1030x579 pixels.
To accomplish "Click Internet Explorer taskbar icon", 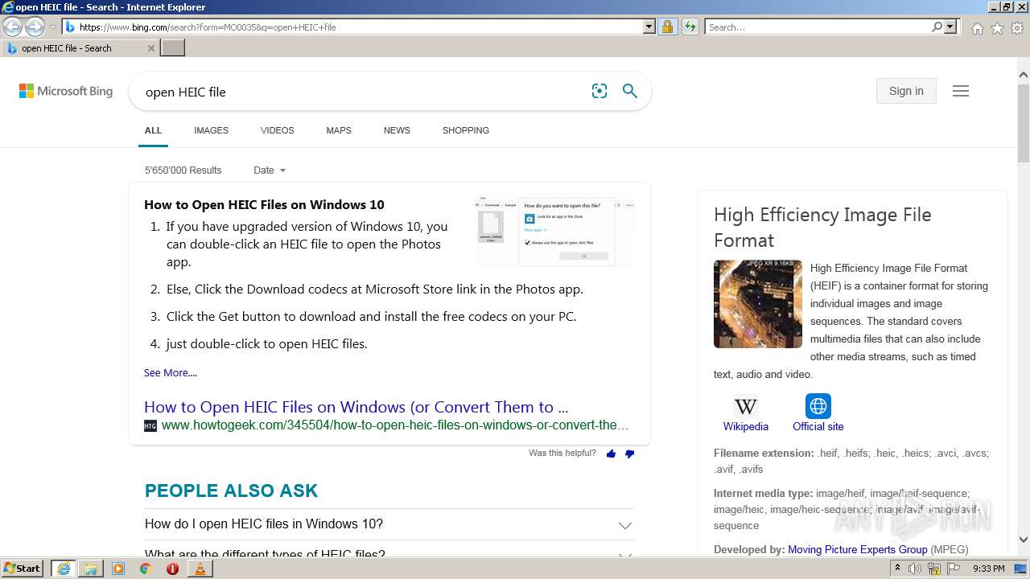I will click(63, 569).
